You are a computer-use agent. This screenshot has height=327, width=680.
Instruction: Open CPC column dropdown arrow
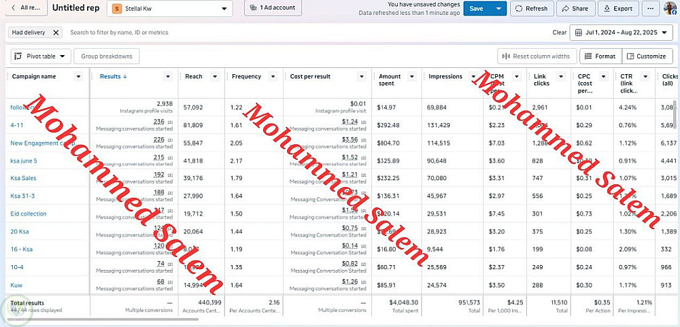pyautogui.click(x=604, y=77)
